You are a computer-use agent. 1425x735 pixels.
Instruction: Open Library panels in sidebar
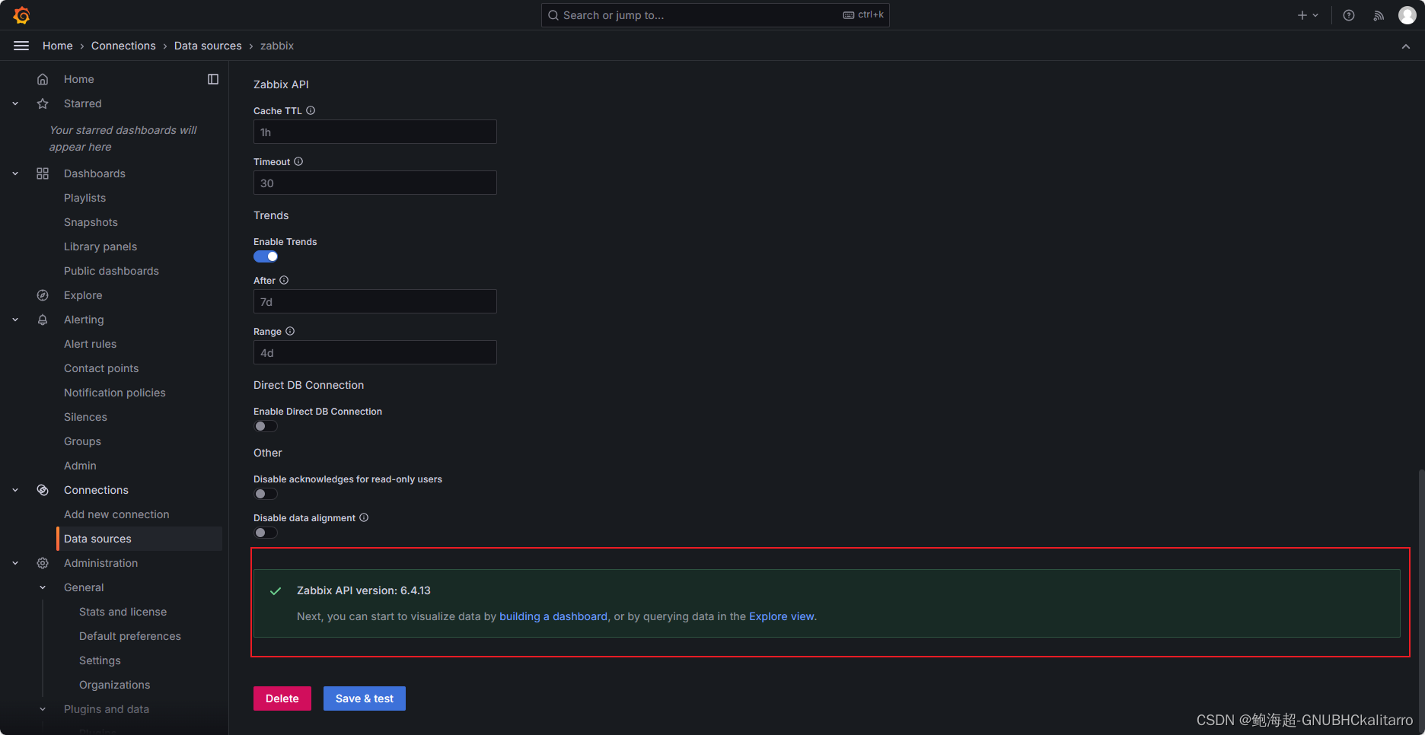click(100, 247)
